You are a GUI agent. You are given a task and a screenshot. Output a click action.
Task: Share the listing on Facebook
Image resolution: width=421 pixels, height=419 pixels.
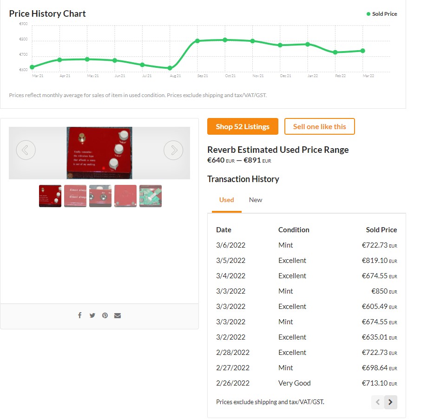pos(79,315)
